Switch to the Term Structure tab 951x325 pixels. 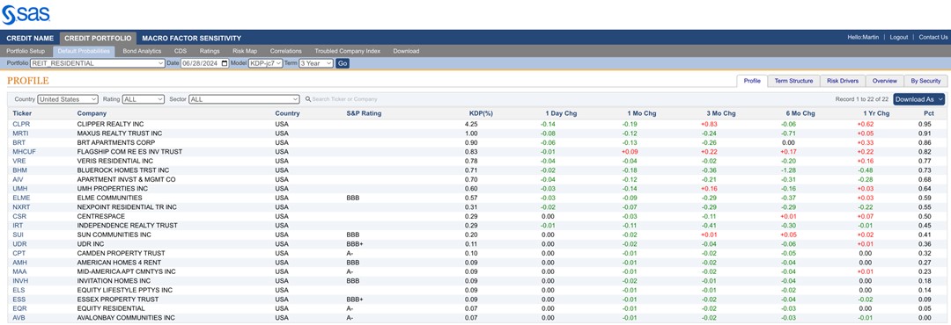793,81
